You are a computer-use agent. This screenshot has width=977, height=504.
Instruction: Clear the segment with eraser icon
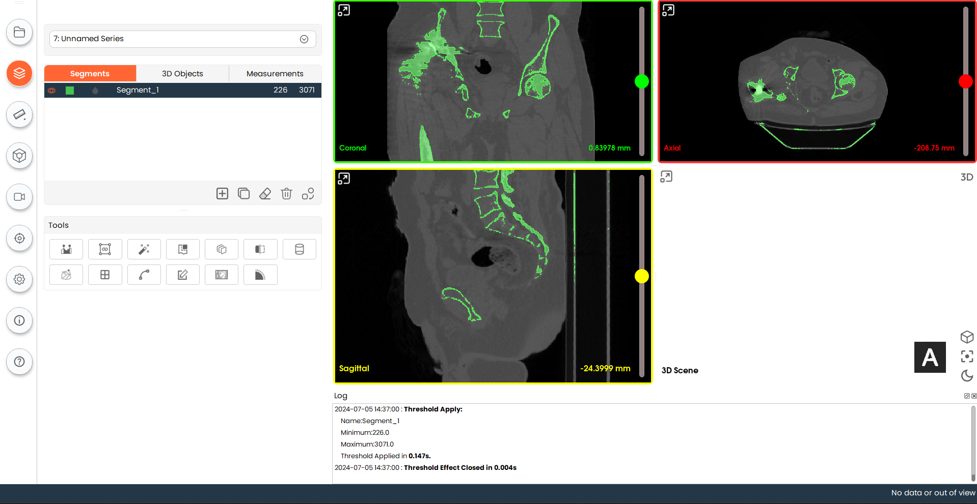point(265,194)
